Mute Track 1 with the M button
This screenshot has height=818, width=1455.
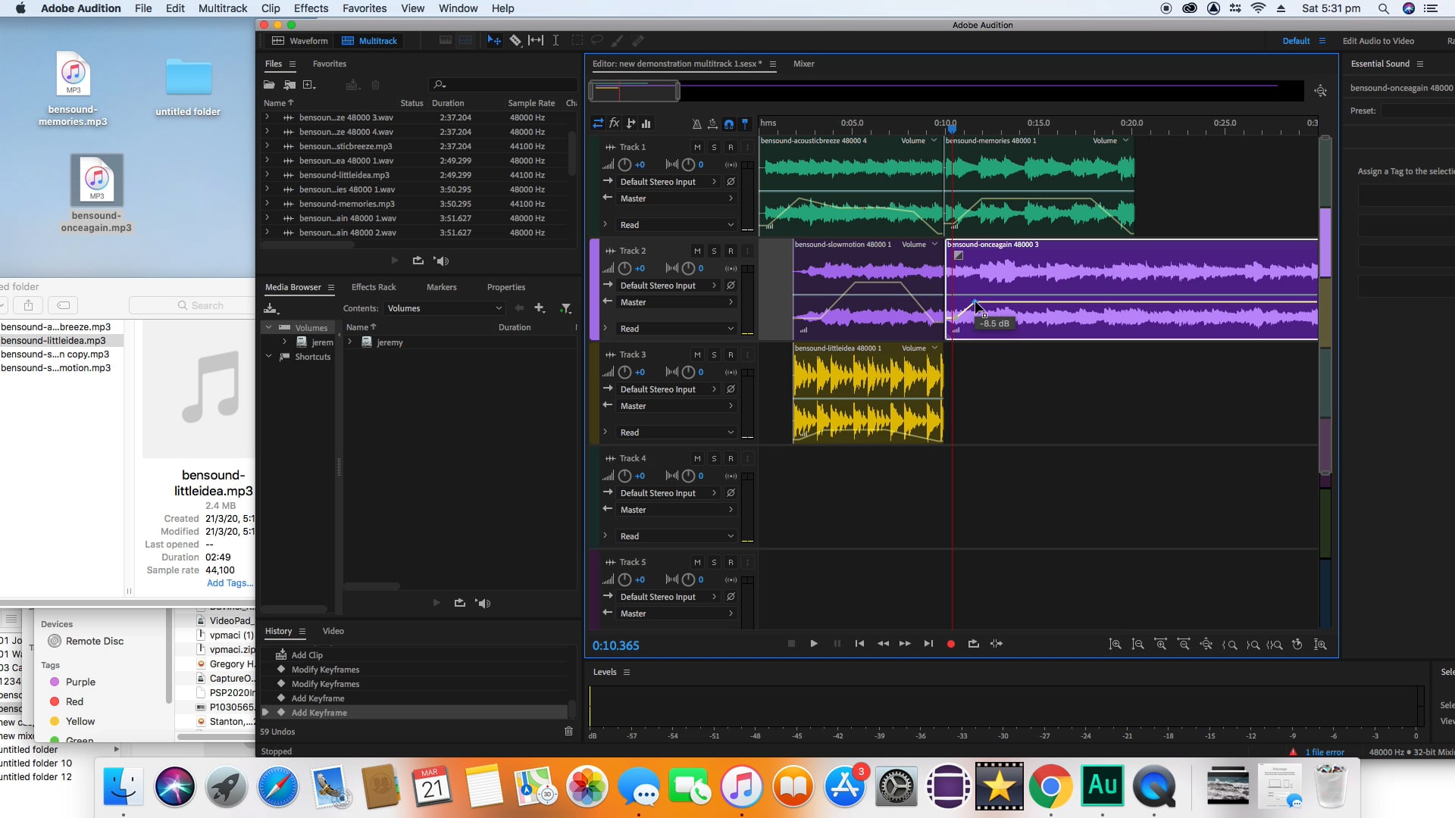point(697,147)
